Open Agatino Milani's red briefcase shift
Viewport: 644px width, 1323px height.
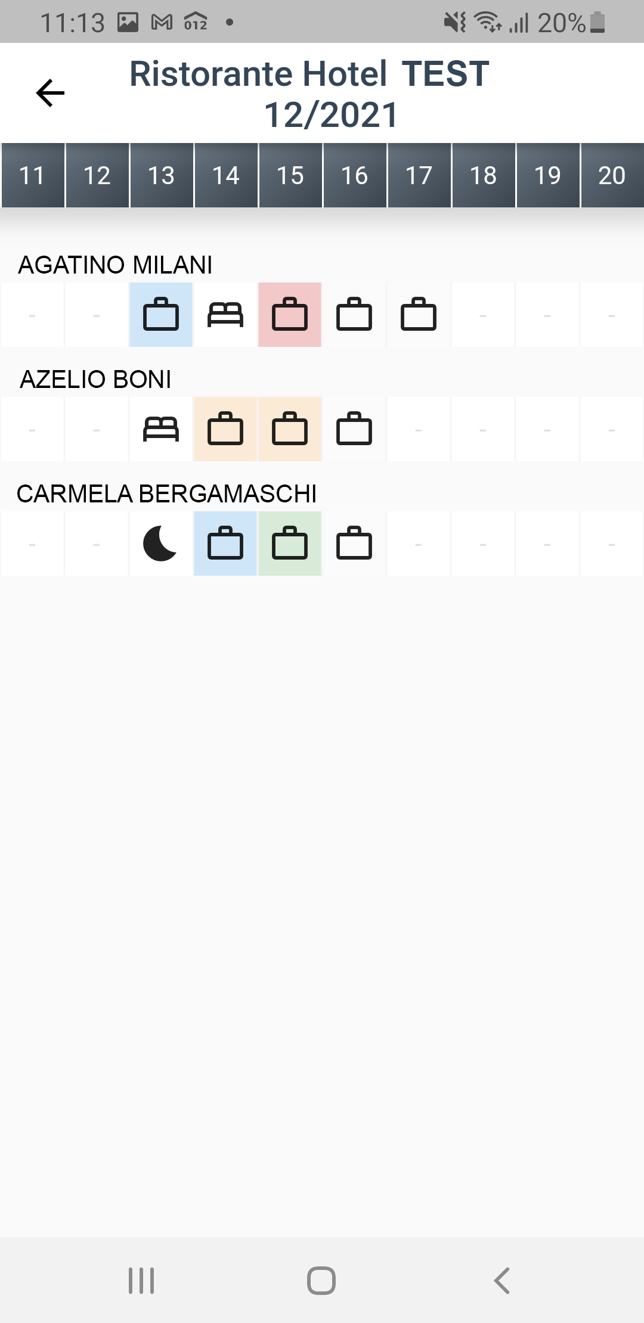[x=290, y=315]
